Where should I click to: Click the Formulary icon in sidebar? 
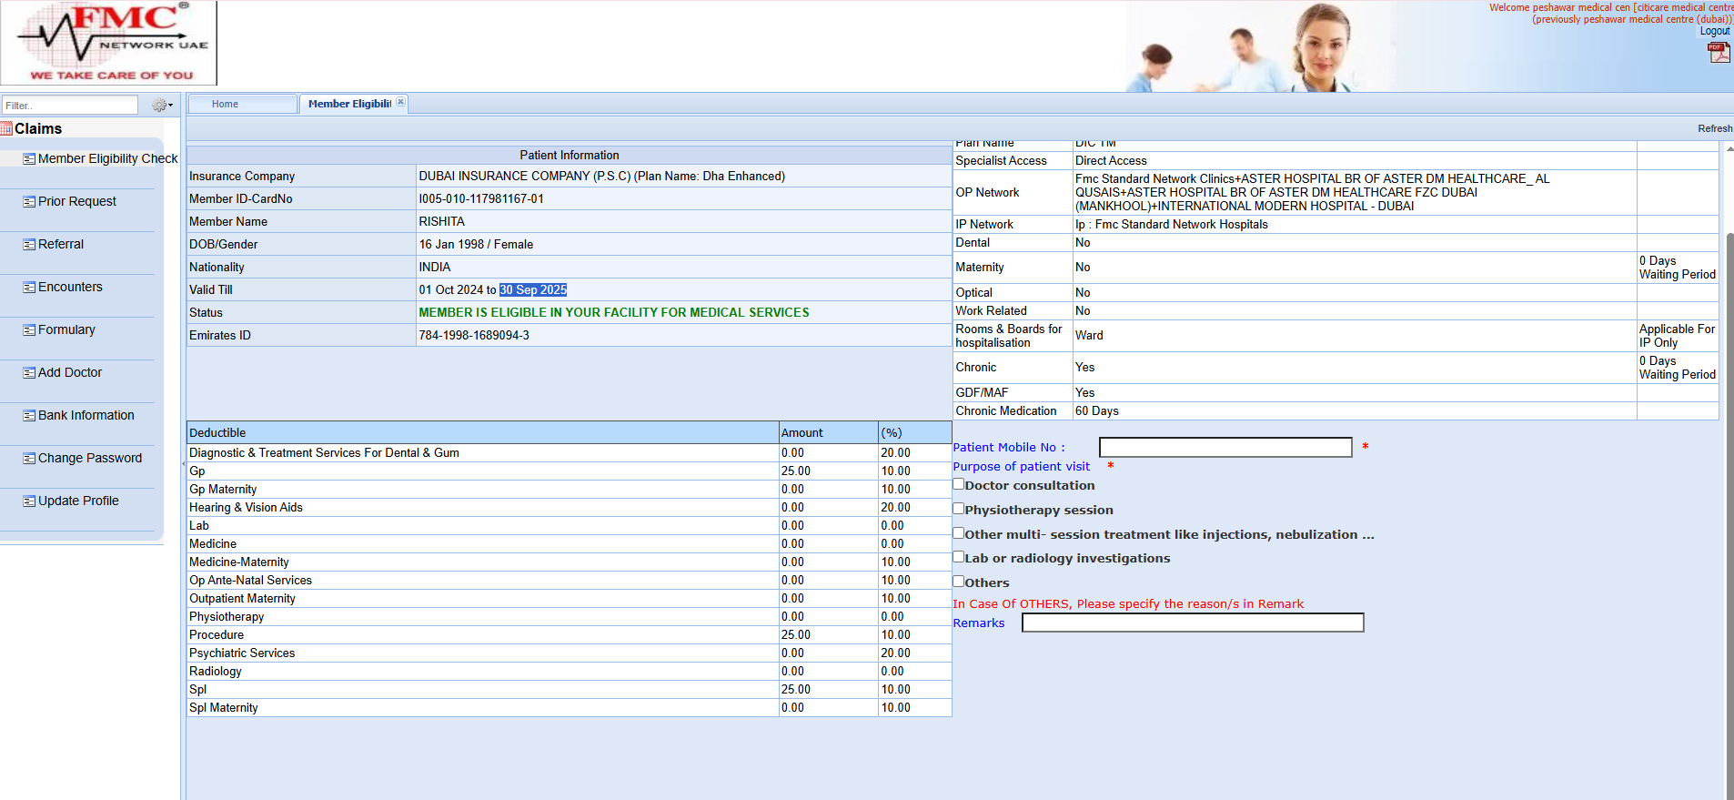29,330
